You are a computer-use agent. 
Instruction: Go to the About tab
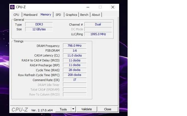pos(96,15)
